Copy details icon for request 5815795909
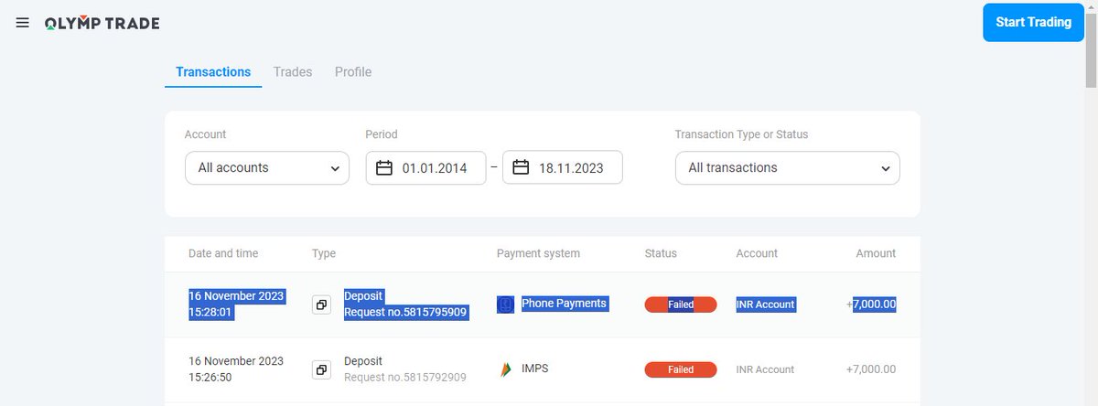This screenshot has width=1098, height=406. tap(321, 304)
